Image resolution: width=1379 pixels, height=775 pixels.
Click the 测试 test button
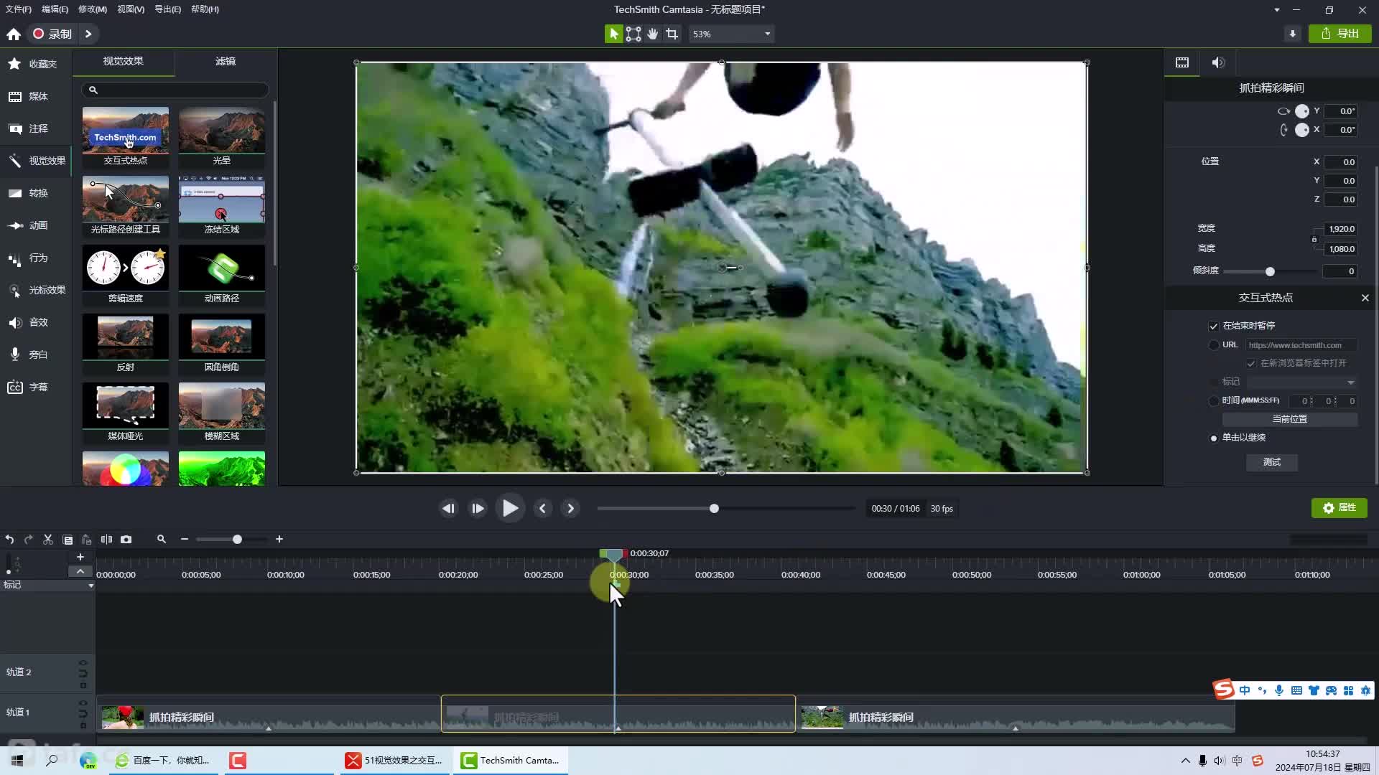pos(1272,462)
